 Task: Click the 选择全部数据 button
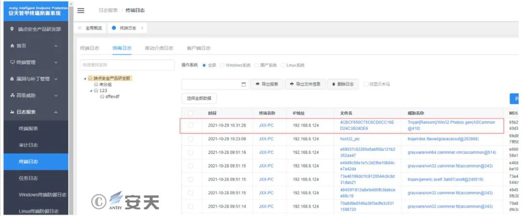tap(199, 99)
